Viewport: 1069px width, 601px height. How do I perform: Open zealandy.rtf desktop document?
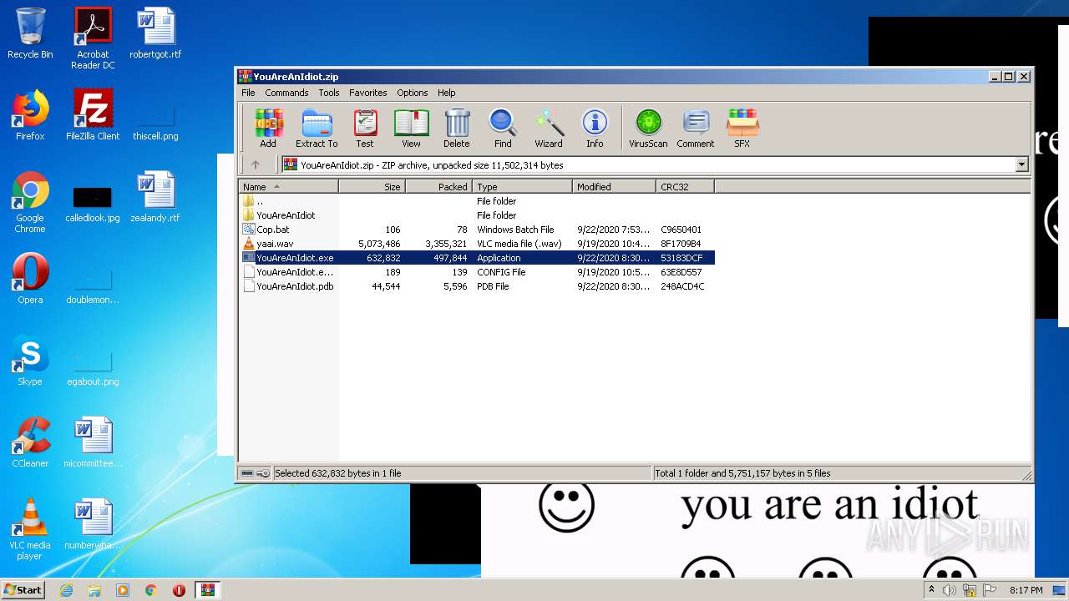pyautogui.click(x=155, y=197)
